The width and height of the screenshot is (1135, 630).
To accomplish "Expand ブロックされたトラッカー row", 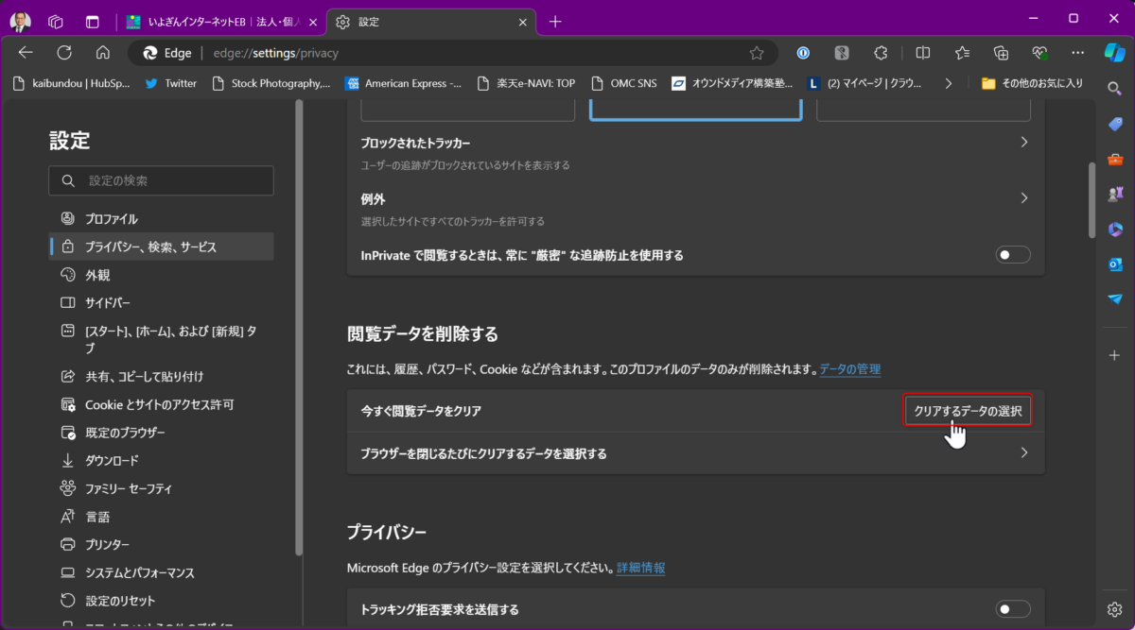I will [1023, 143].
